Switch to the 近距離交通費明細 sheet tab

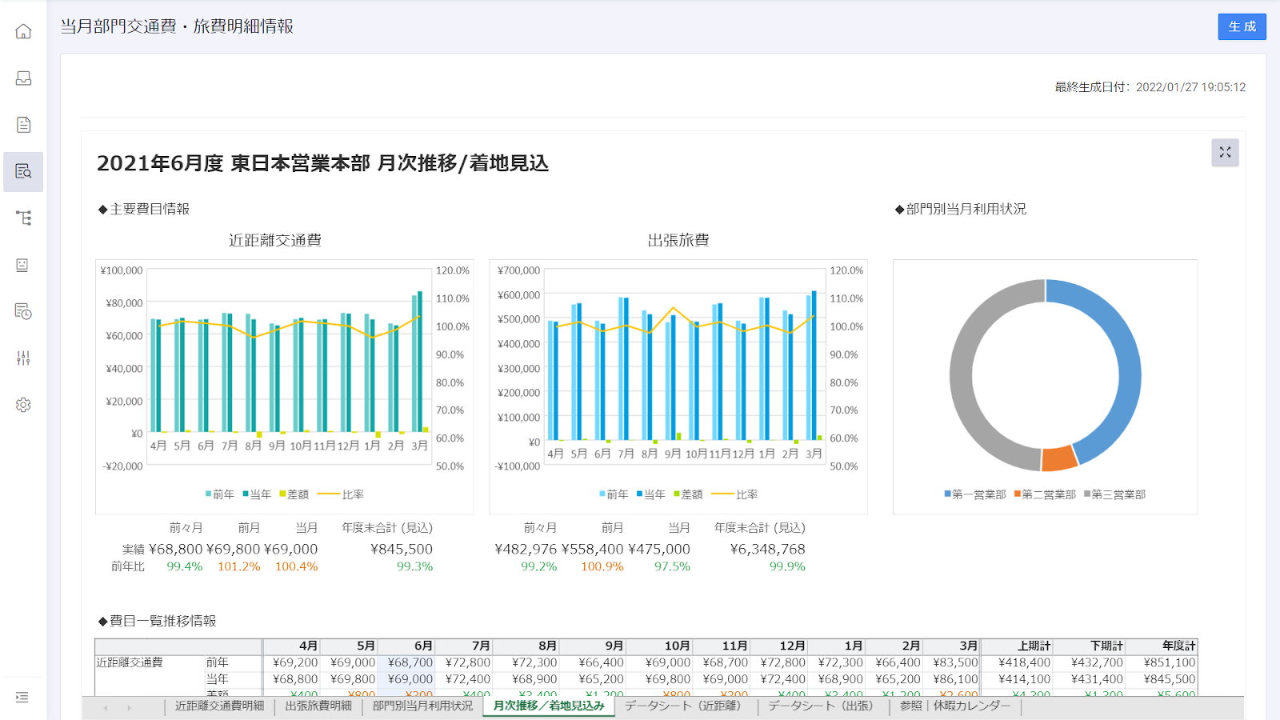point(219,706)
